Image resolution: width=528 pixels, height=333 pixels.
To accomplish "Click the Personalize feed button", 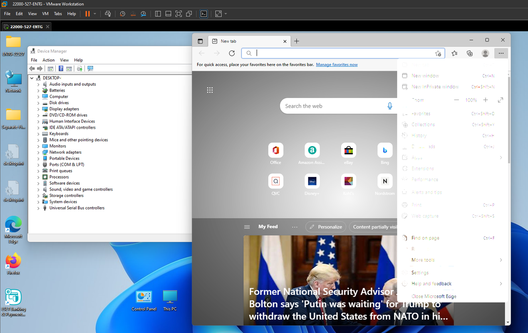I will click(326, 227).
